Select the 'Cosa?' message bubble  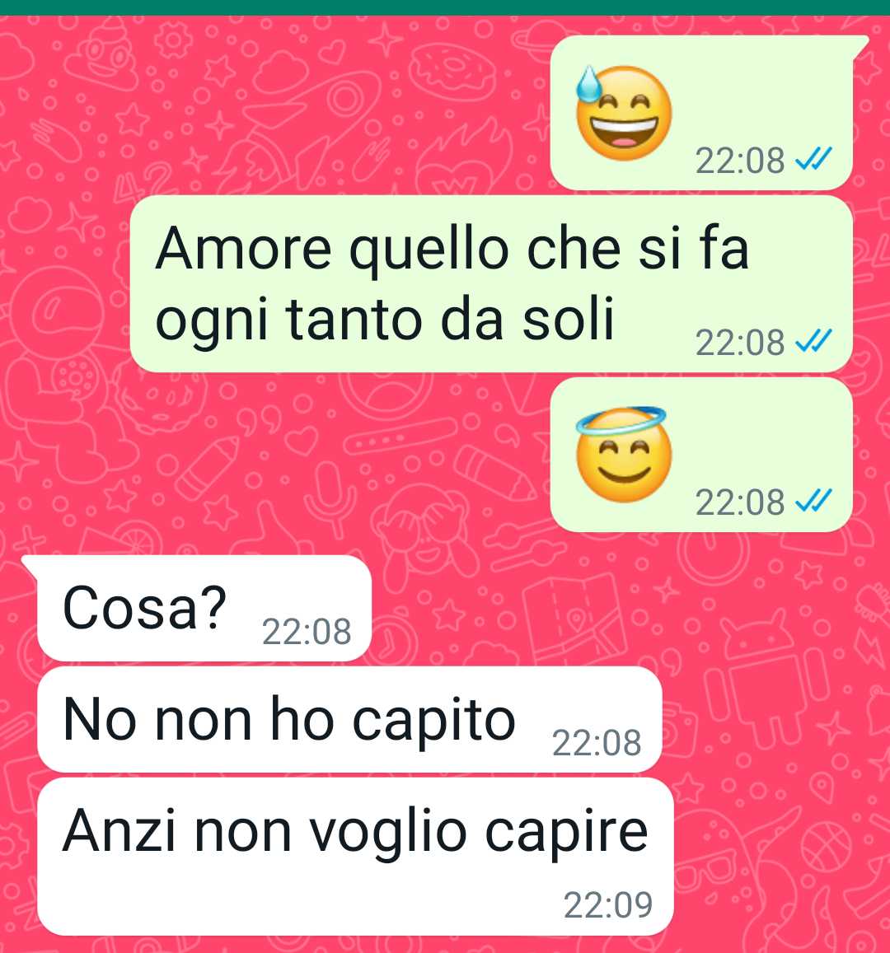pyautogui.click(x=204, y=608)
